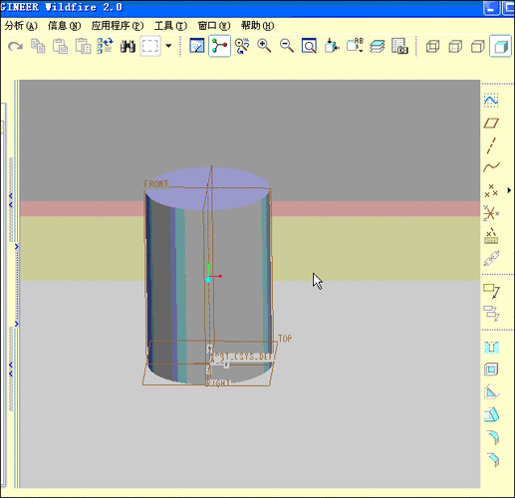Click the Hole feature tool
515x498 pixels.
click(491, 348)
